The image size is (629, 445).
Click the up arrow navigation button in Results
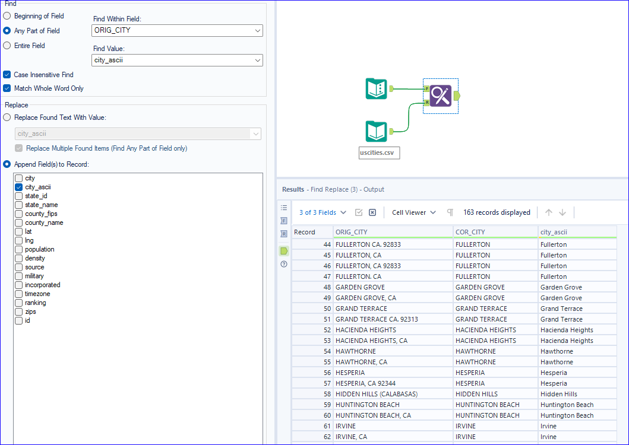(548, 212)
